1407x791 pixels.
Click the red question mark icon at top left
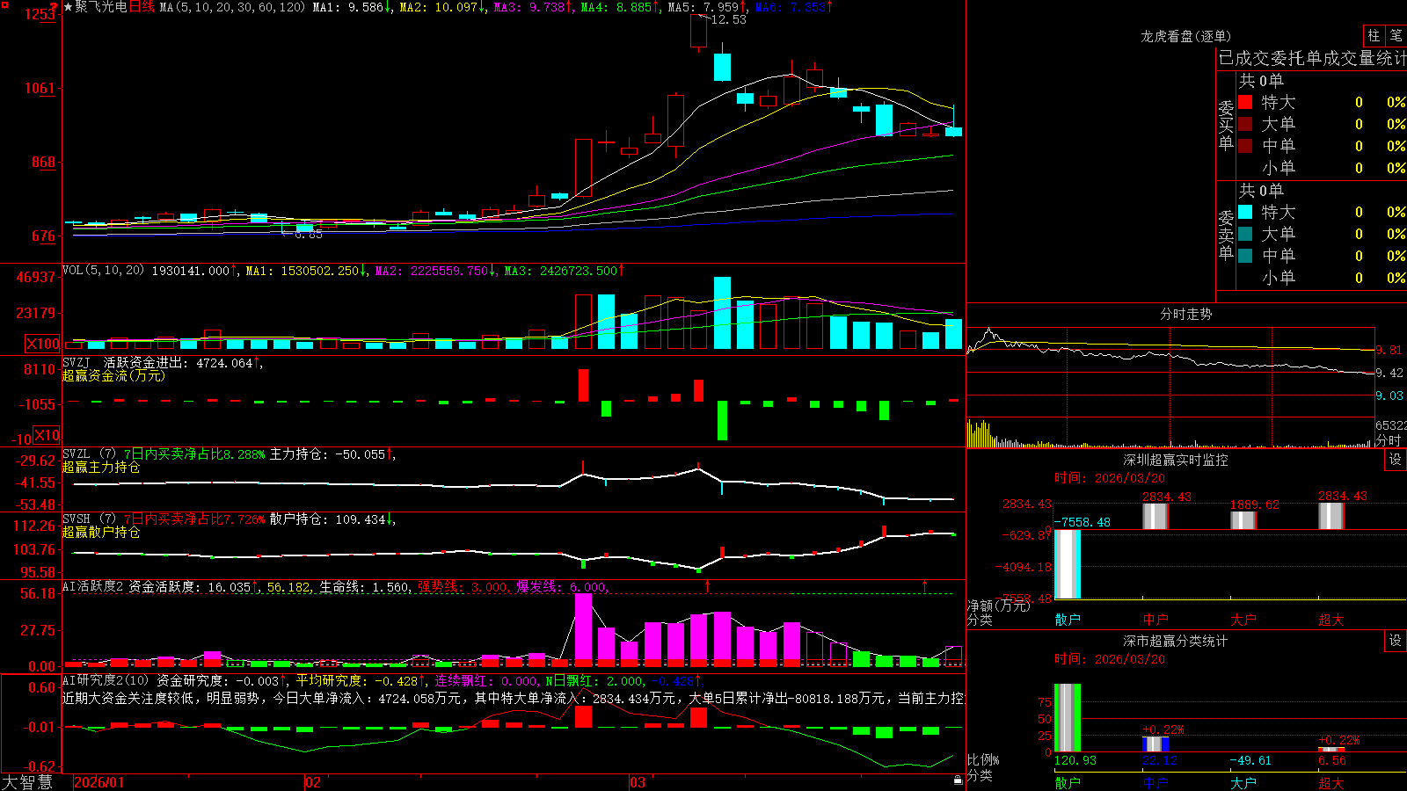click(55, 7)
